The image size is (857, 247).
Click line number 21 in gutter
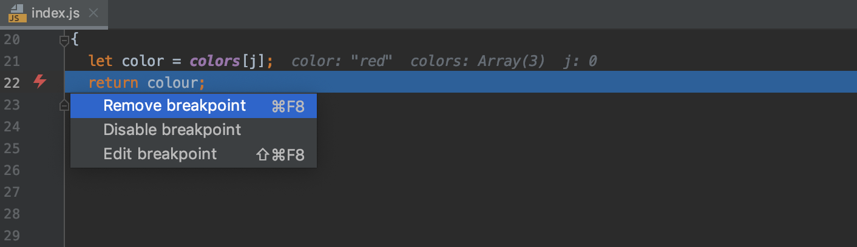(12, 61)
